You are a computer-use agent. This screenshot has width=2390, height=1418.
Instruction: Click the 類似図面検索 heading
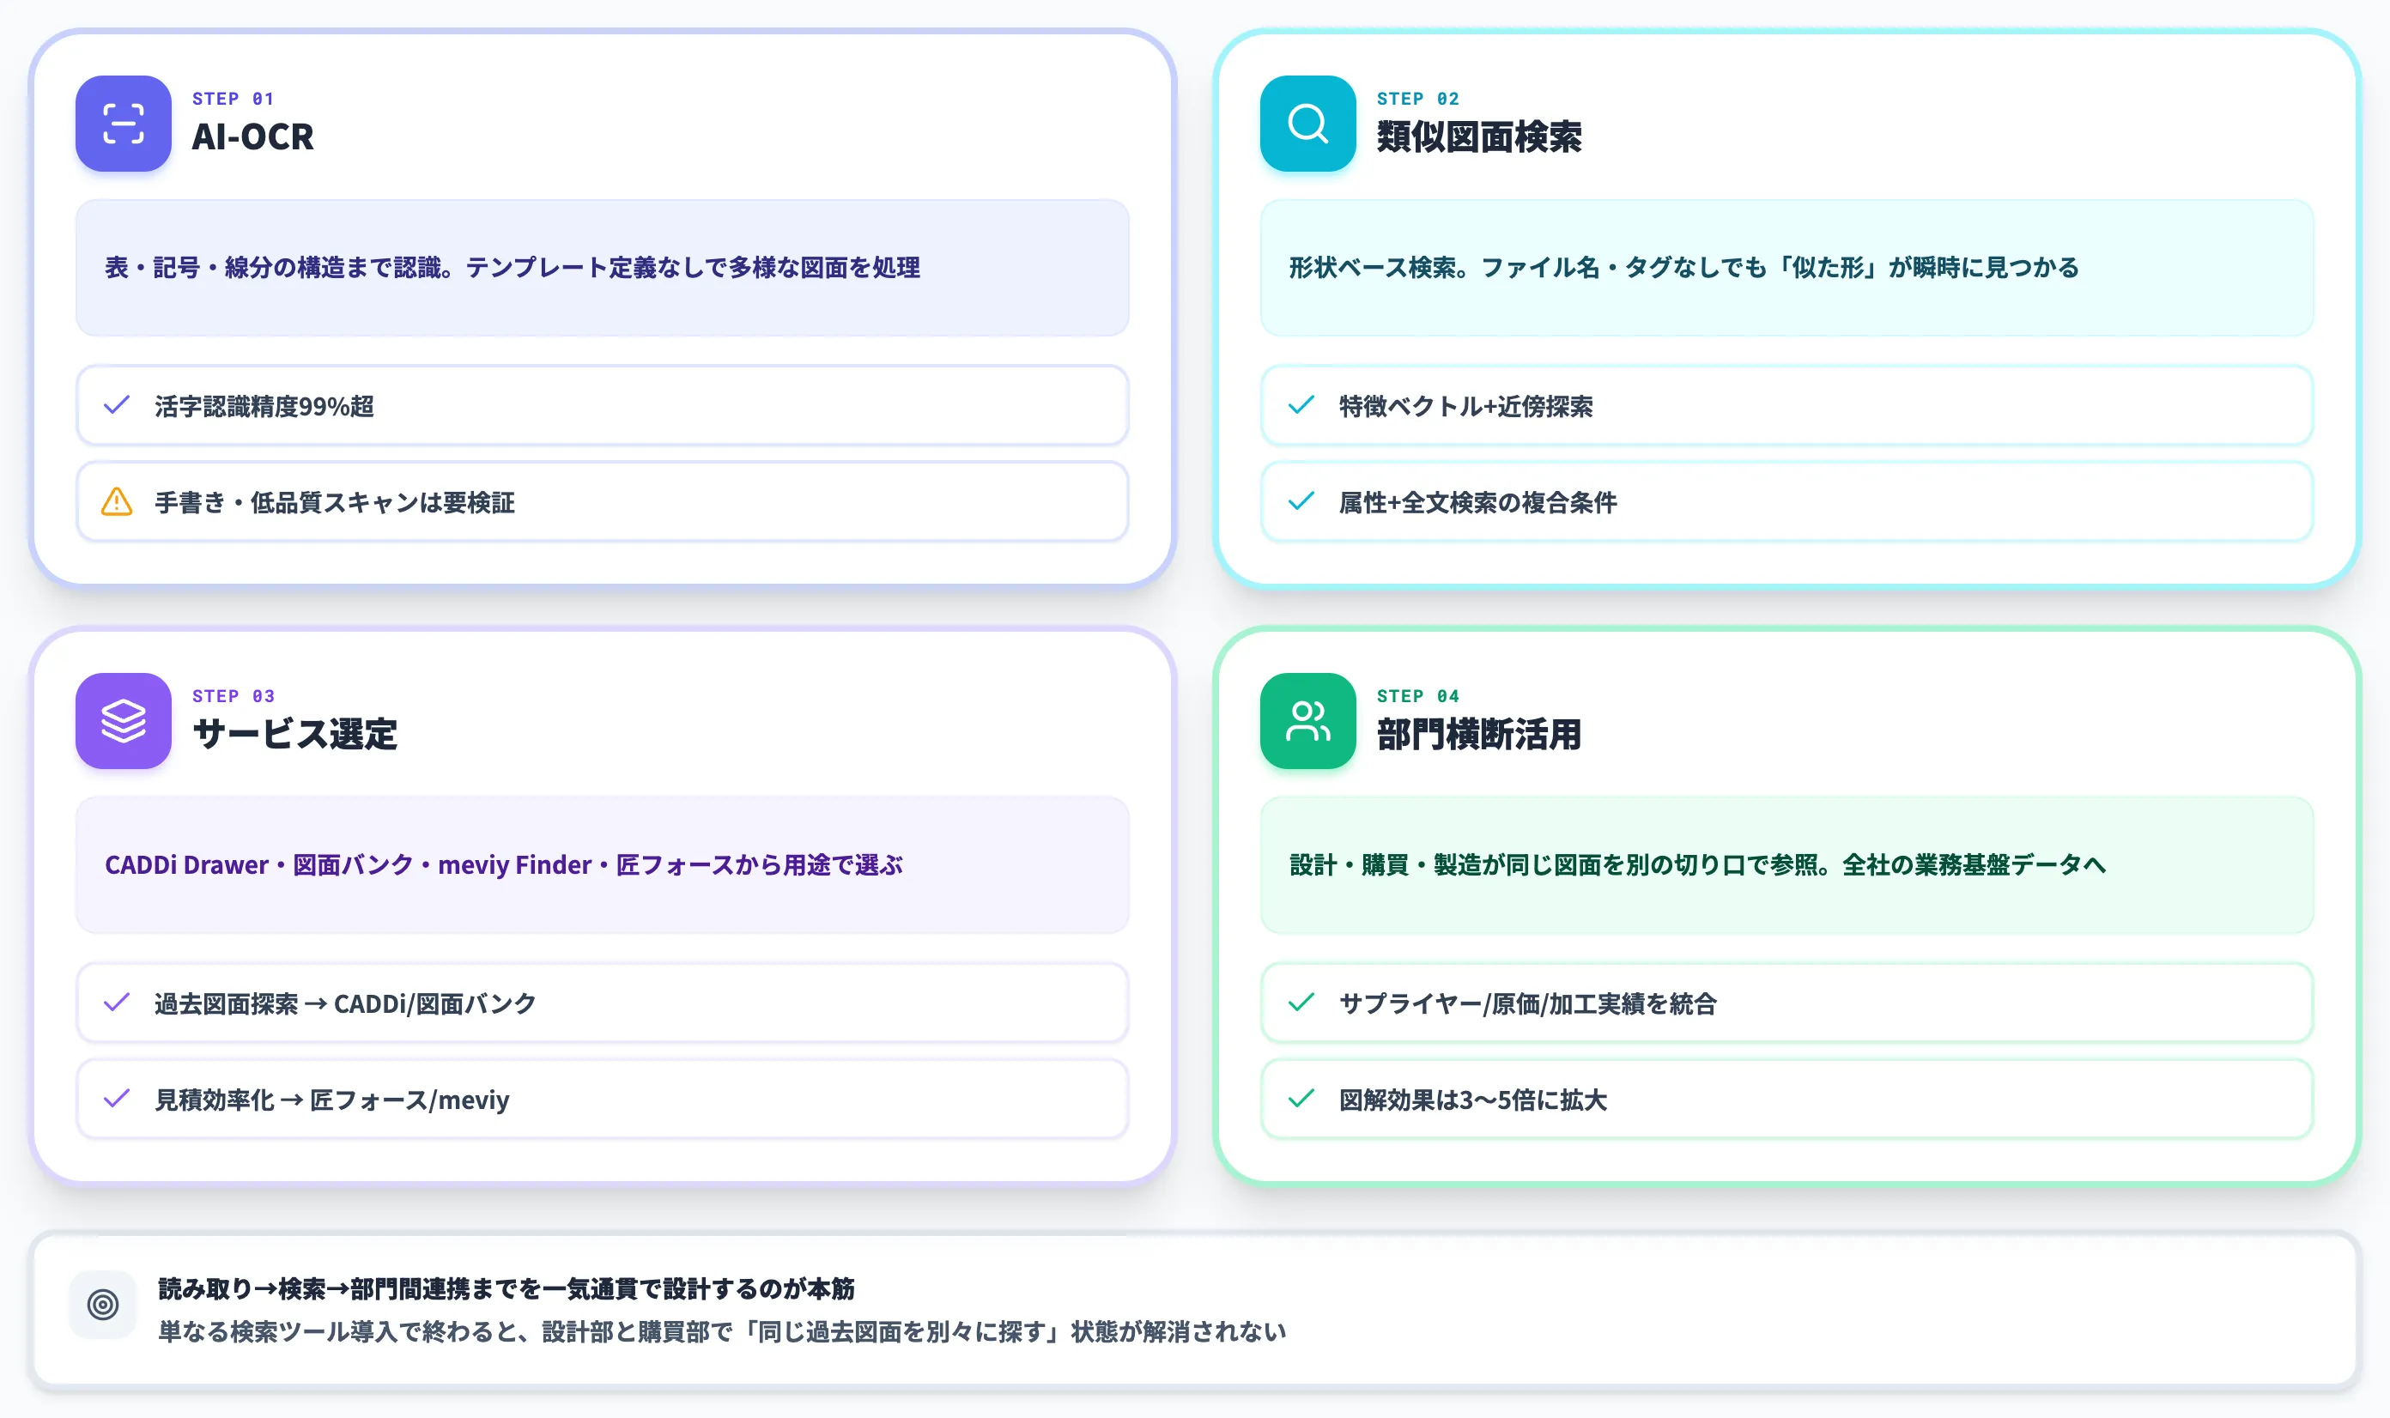(1479, 136)
